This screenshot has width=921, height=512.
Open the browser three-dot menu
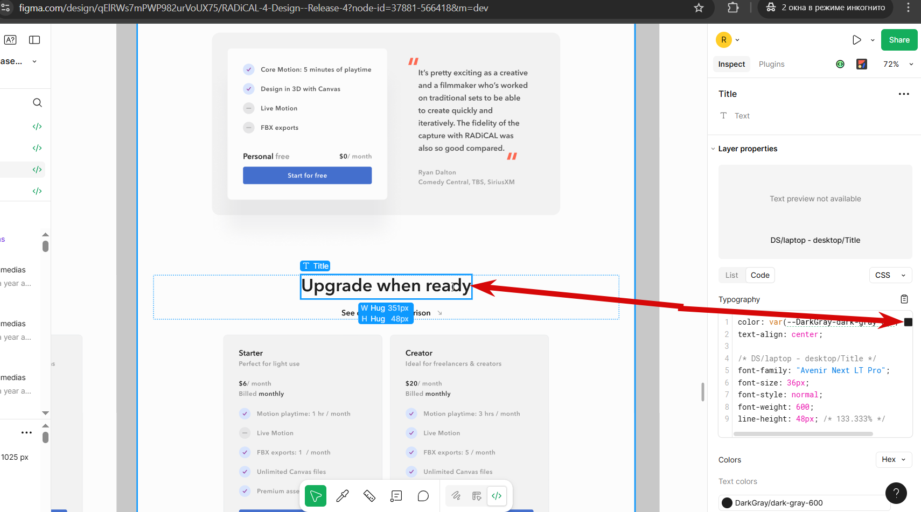click(909, 8)
